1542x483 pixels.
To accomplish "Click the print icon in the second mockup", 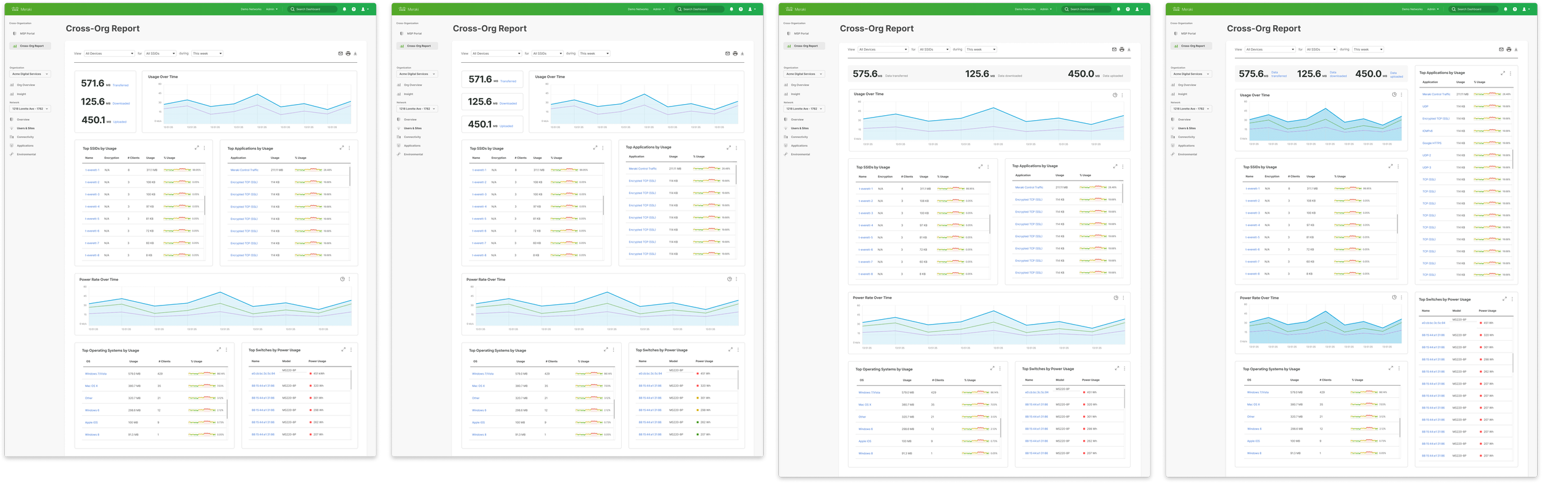I will pos(735,54).
